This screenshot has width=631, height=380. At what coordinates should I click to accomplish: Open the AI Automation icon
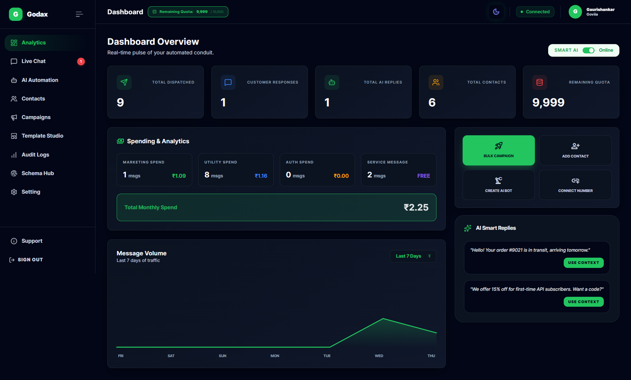(14, 80)
